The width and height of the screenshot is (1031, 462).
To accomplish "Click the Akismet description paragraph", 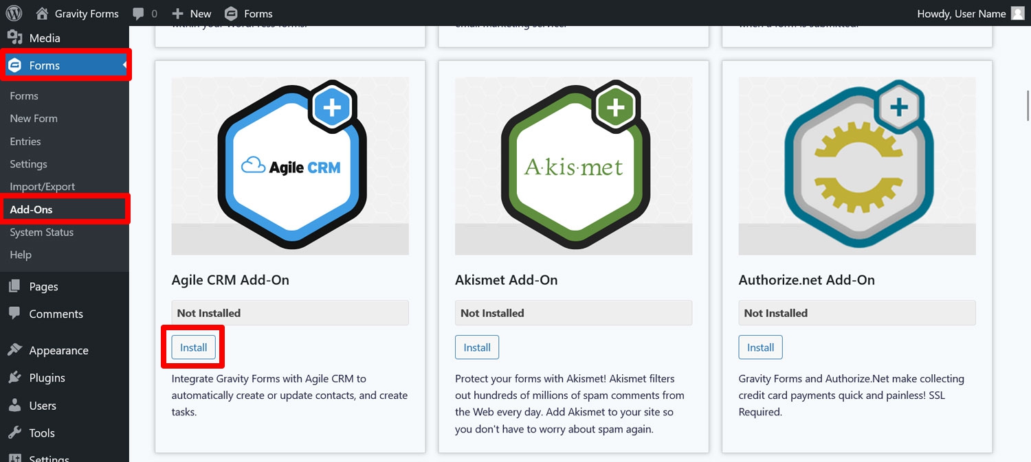I will click(569, 404).
